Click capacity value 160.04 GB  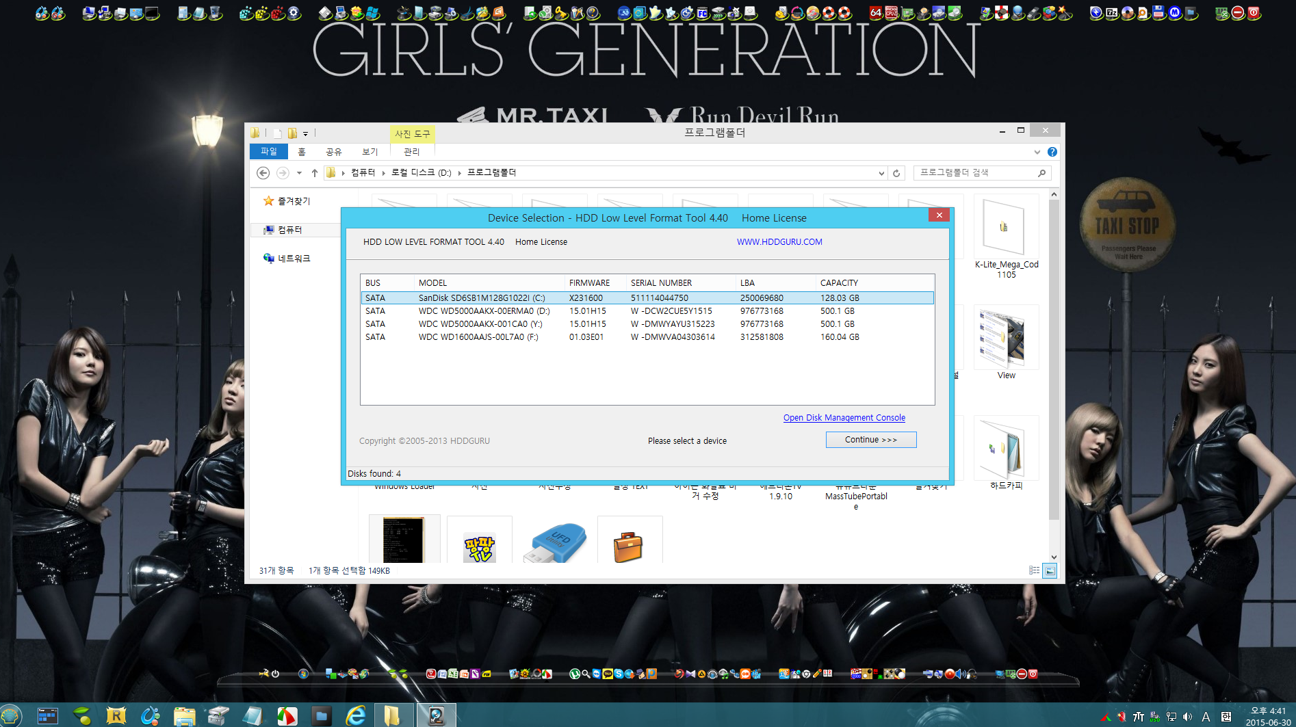[840, 337]
